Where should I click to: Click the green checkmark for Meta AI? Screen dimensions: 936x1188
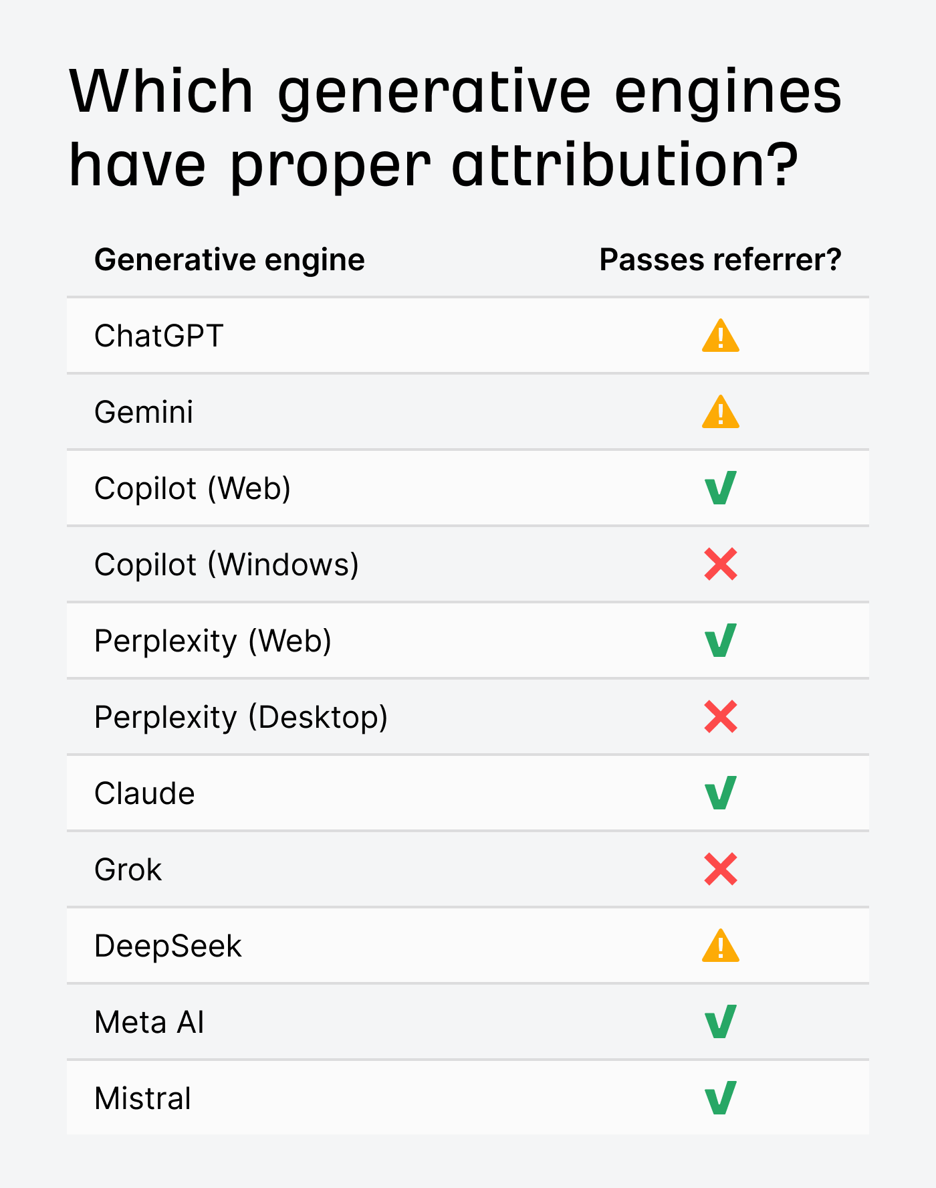(x=720, y=1022)
